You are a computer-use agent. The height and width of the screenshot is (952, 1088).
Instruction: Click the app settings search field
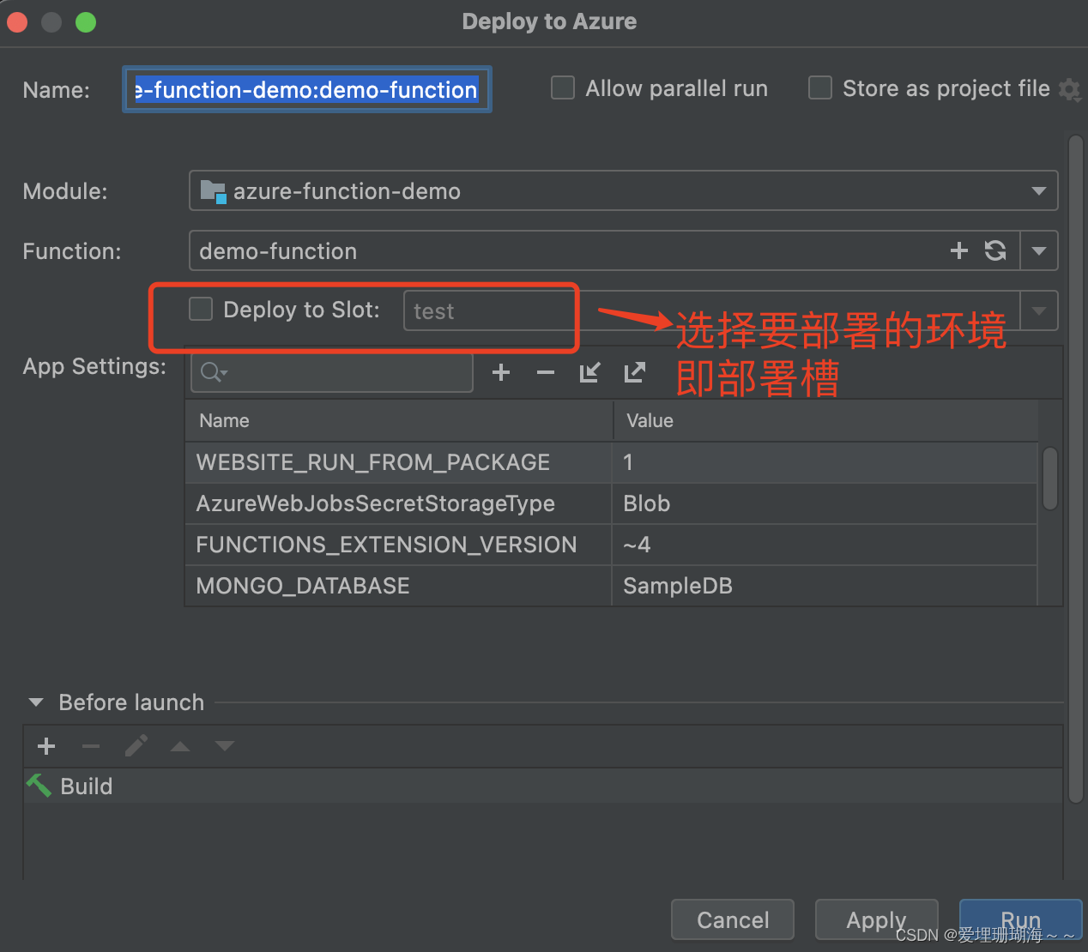coord(332,372)
